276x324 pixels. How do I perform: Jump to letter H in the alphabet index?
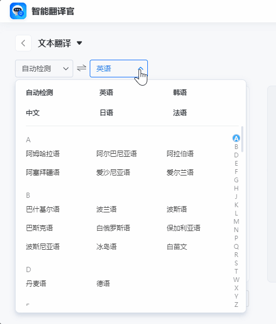pos(237,188)
